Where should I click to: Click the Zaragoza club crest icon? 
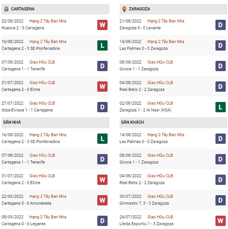pos(124,9)
